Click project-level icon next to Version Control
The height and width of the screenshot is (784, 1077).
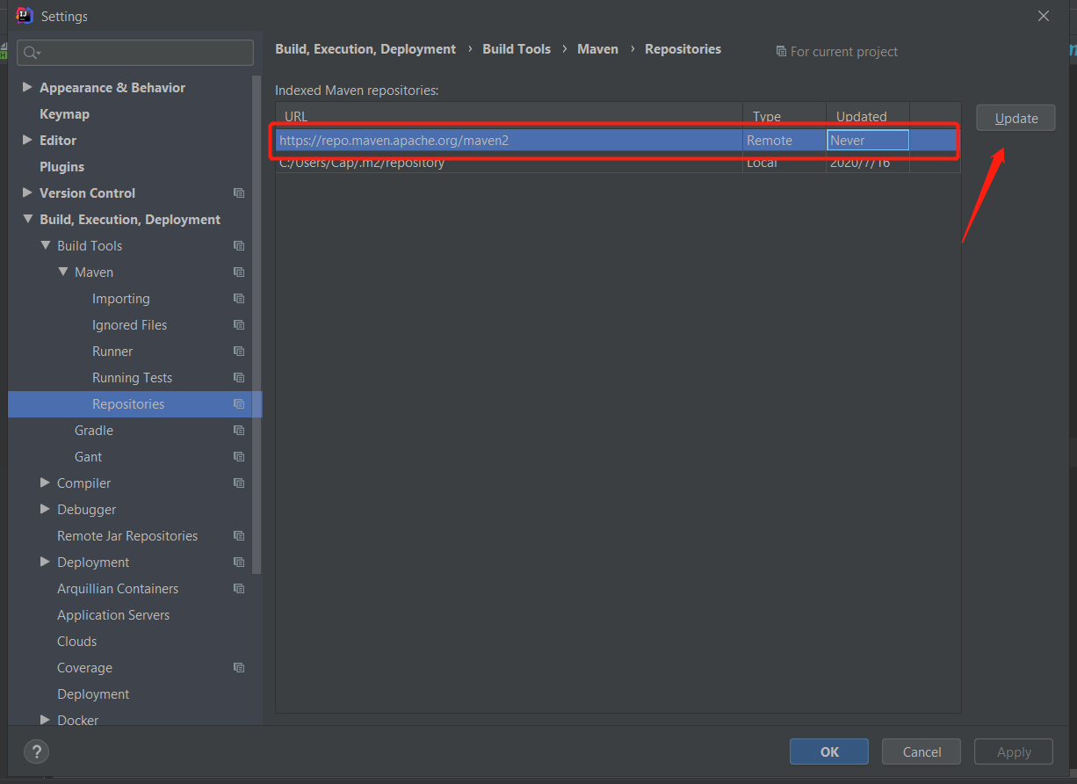[x=239, y=193]
